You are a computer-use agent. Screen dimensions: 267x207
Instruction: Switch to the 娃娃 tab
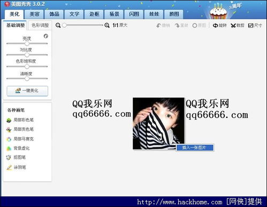(154, 14)
